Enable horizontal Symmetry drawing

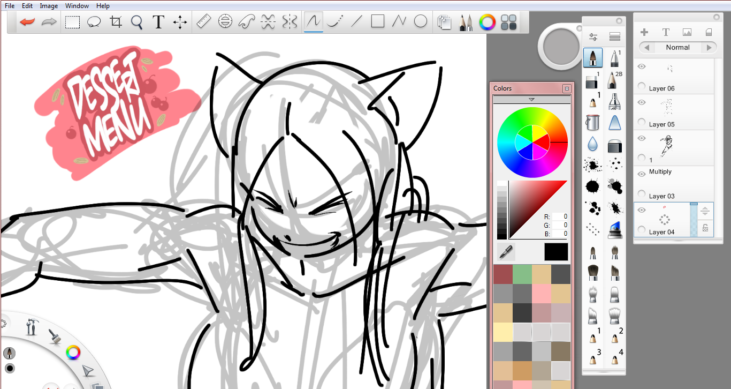(268, 21)
